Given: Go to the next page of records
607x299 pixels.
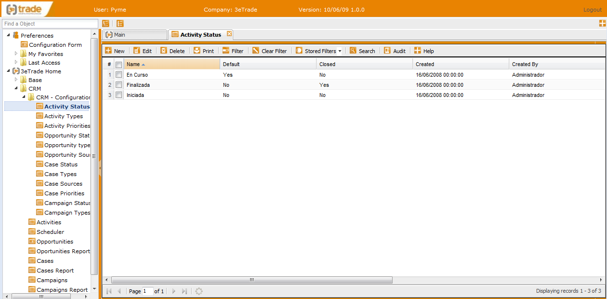Looking at the screenshot, I should coord(174,291).
